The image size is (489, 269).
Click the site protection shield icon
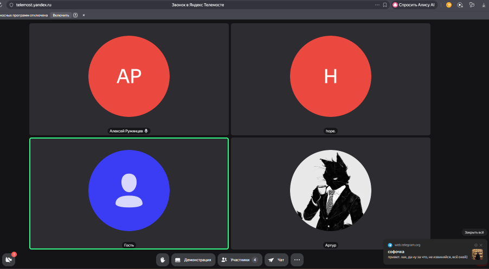click(x=10, y=5)
